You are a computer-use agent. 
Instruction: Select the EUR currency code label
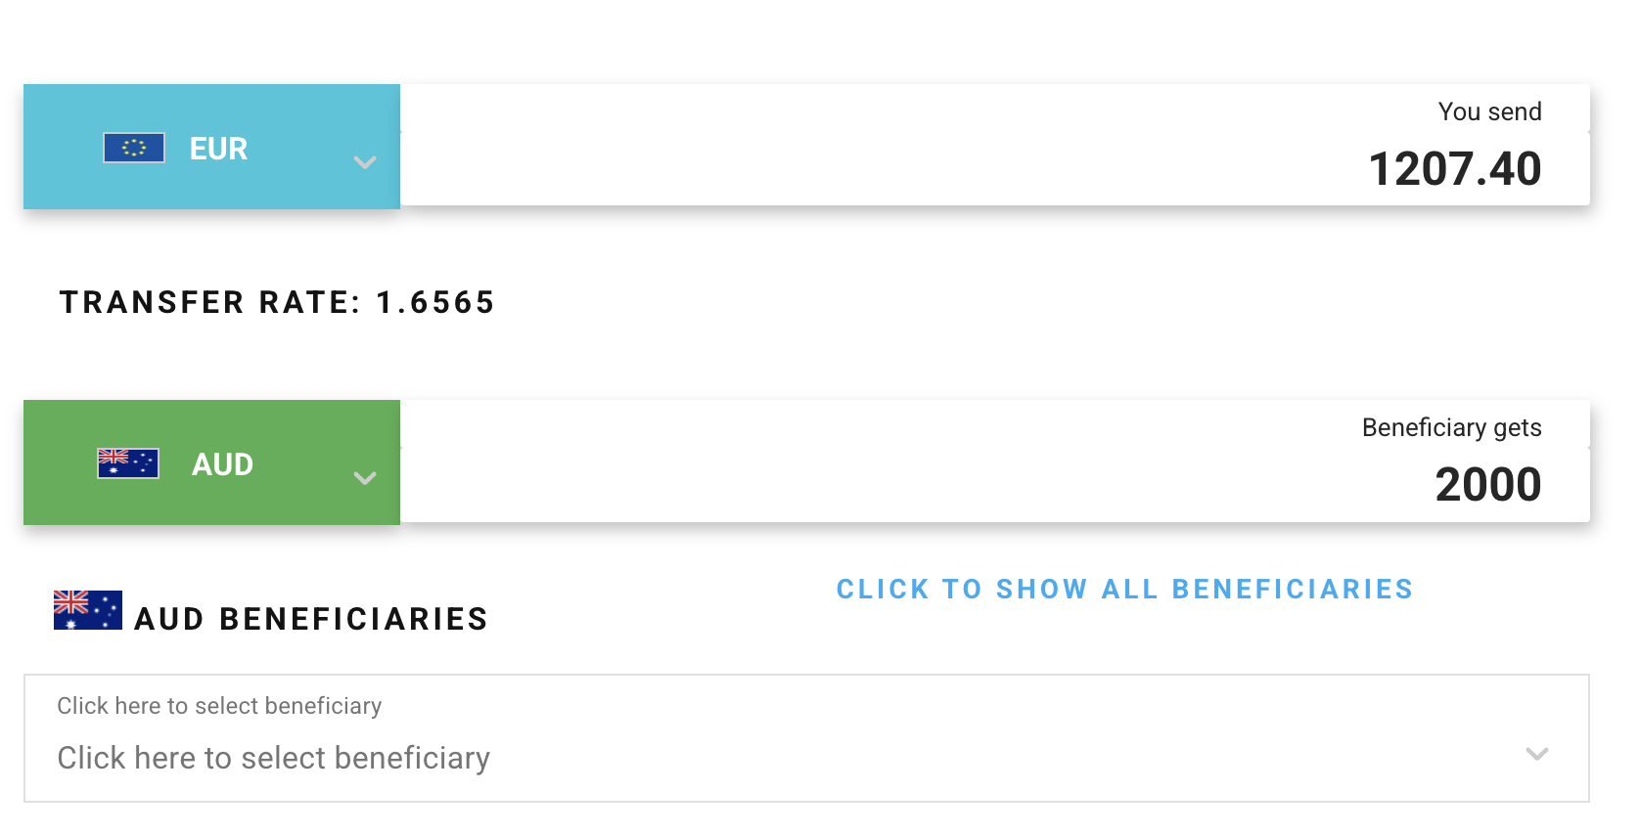coord(218,149)
